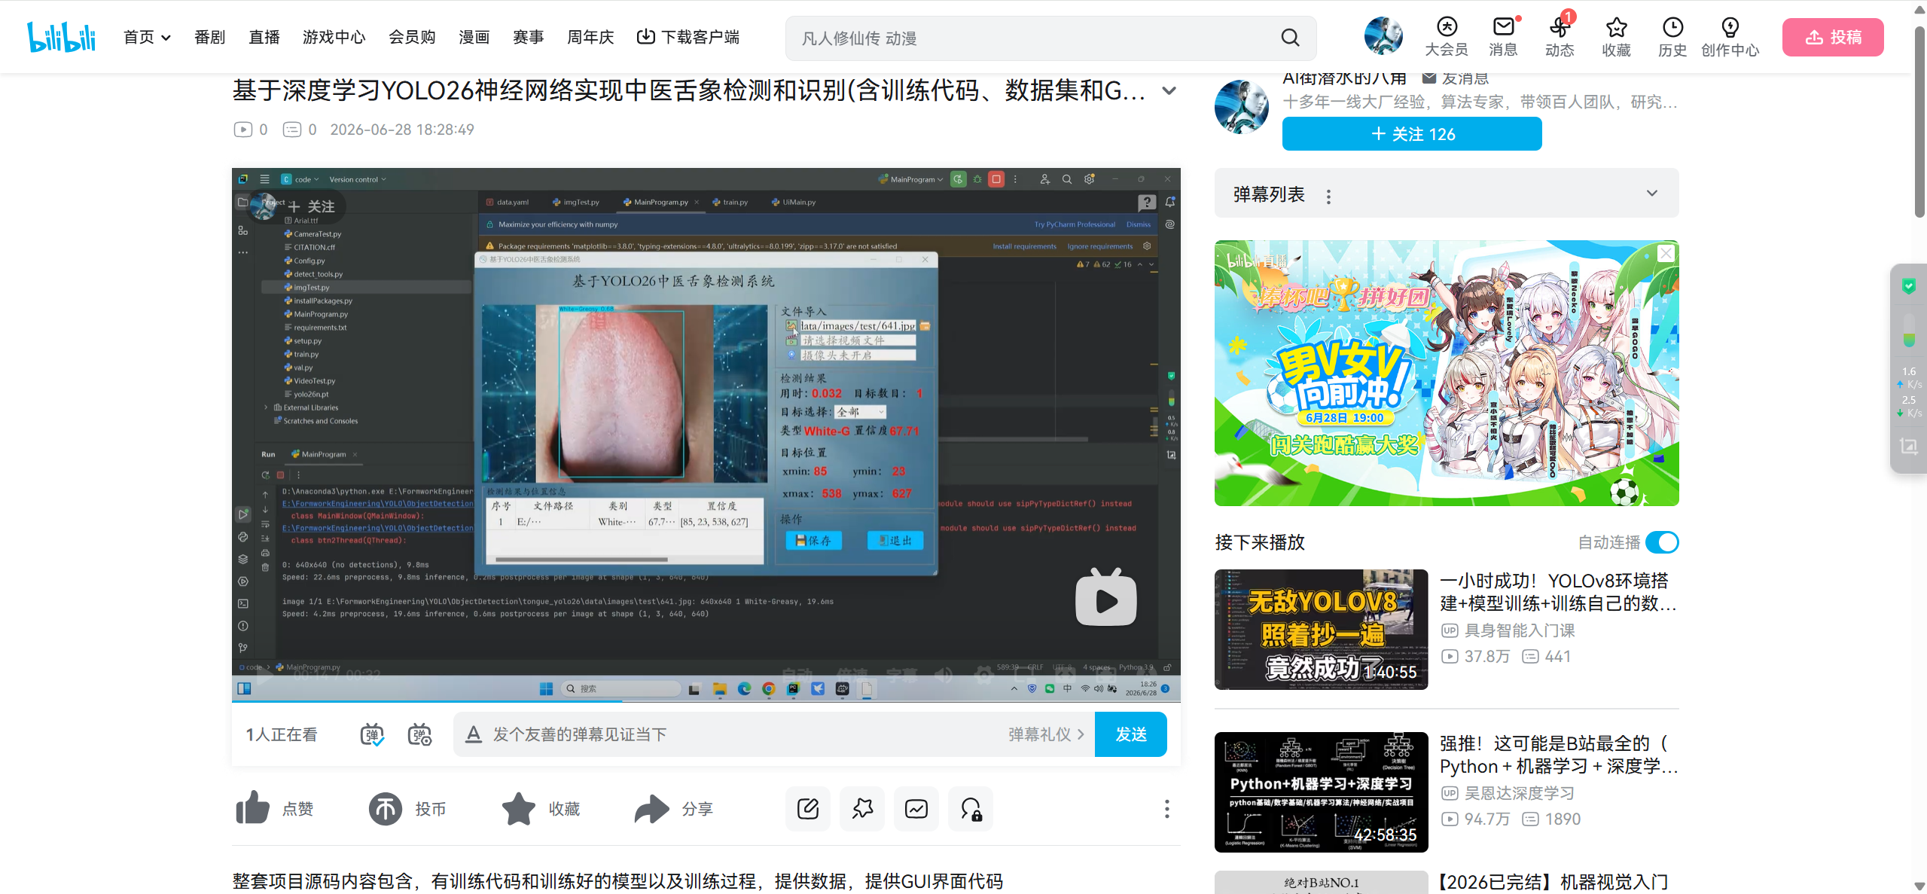
Task: Open 弹幕列表 three-dot options
Action: [1328, 197]
